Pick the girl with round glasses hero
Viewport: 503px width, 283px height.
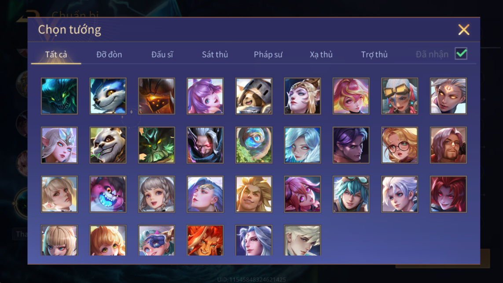(400, 145)
